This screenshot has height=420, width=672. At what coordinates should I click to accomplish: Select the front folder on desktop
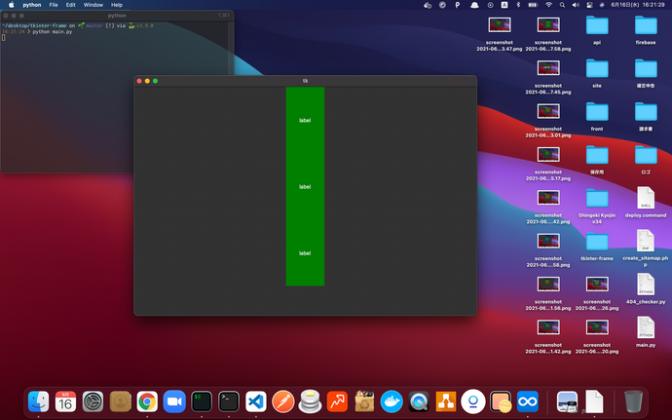pos(597,112)
